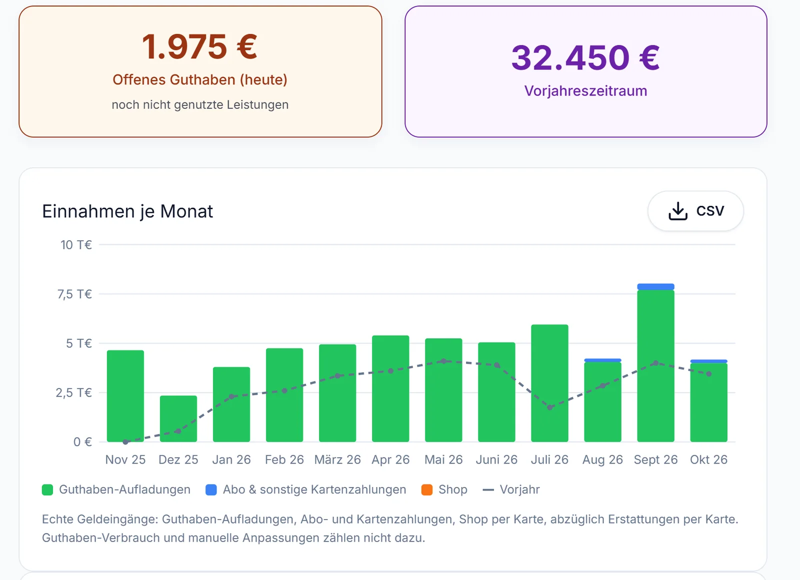Click the Sept 26 axis label
800x580 pixels.
(655, 460)
